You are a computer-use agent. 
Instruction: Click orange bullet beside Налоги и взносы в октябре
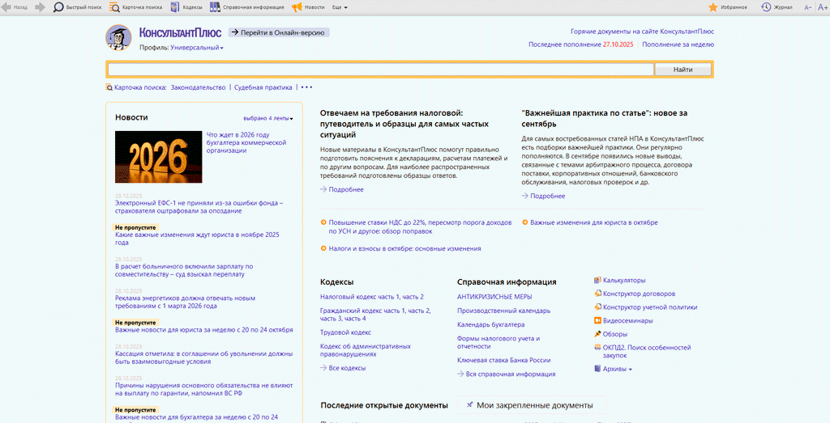pos(323,248)
